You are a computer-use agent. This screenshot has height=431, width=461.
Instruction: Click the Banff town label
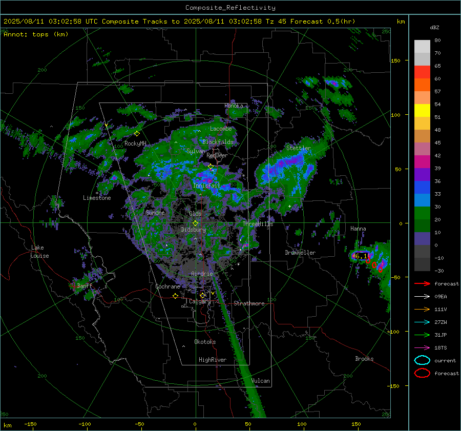(x=85, y=285)
